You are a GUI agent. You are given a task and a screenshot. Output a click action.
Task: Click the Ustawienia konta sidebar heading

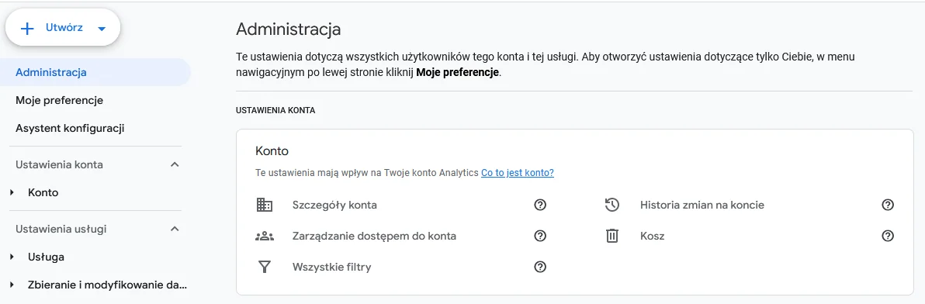click(x=59, y=164)
